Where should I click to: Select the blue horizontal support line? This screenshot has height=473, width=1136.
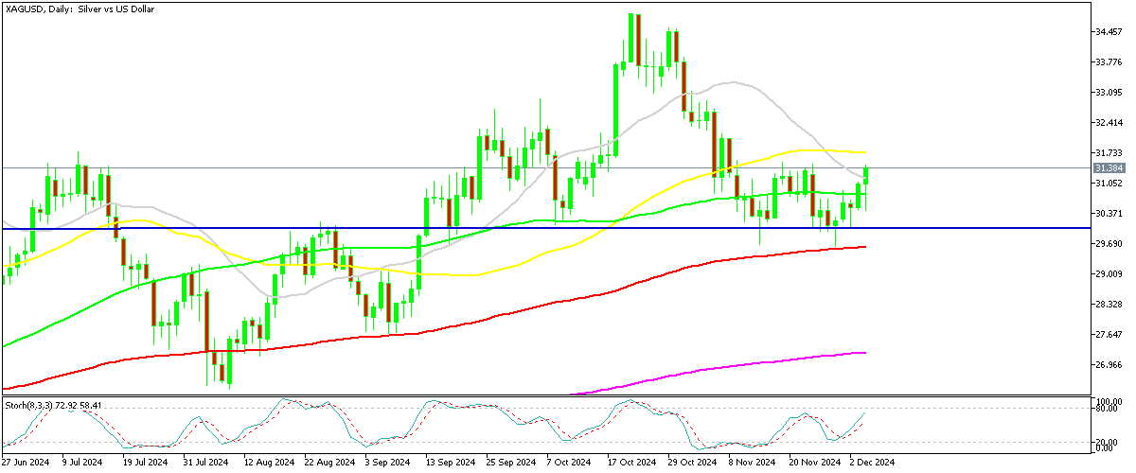(568, 228)
